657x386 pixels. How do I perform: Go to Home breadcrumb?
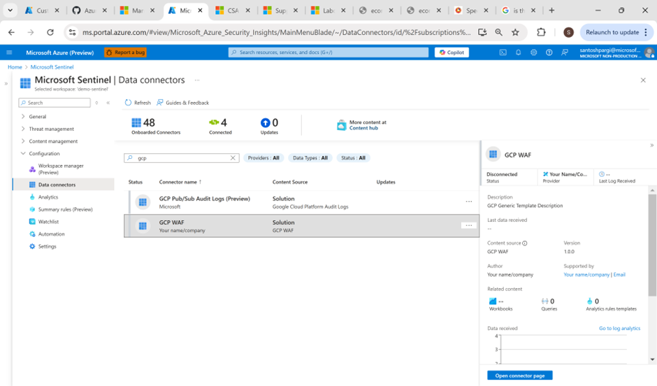15,67
